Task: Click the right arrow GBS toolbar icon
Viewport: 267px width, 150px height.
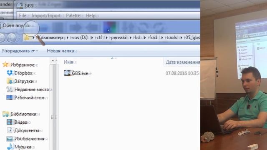Action: click(75, 27)
